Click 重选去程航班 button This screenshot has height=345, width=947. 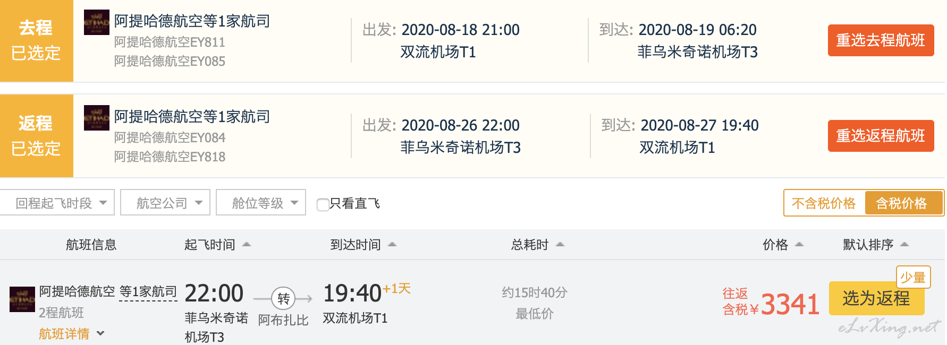tap(881, 40)
